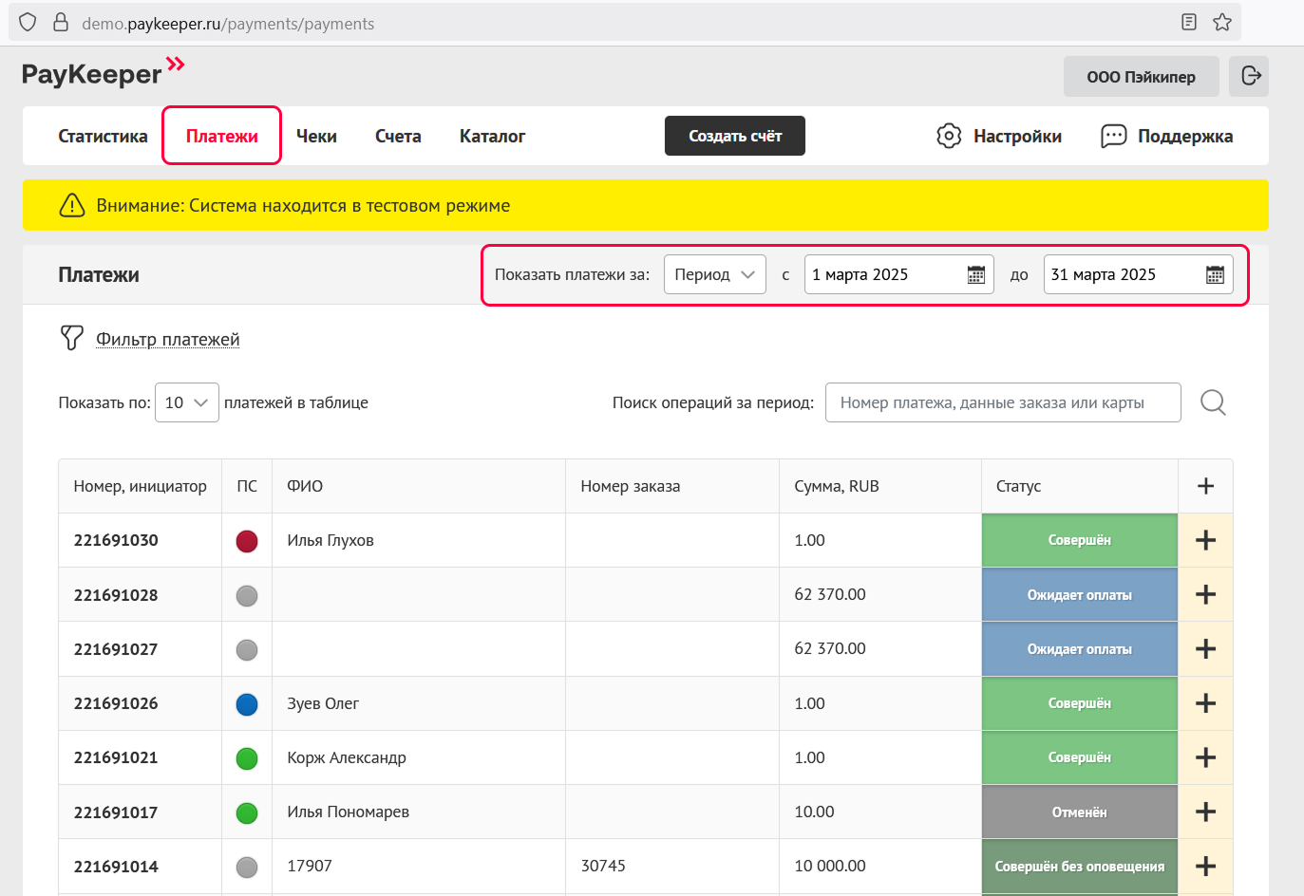Click the name Илья Пономарев

tap(349, 812)
